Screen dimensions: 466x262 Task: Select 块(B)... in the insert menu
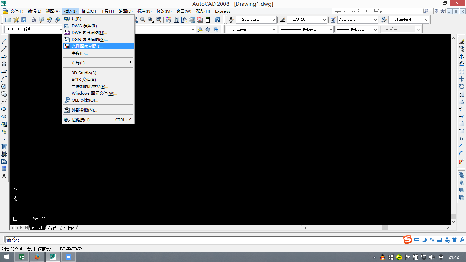tap(98, 19)
